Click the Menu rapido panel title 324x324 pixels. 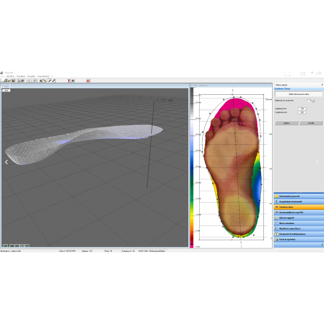[281, 85]
